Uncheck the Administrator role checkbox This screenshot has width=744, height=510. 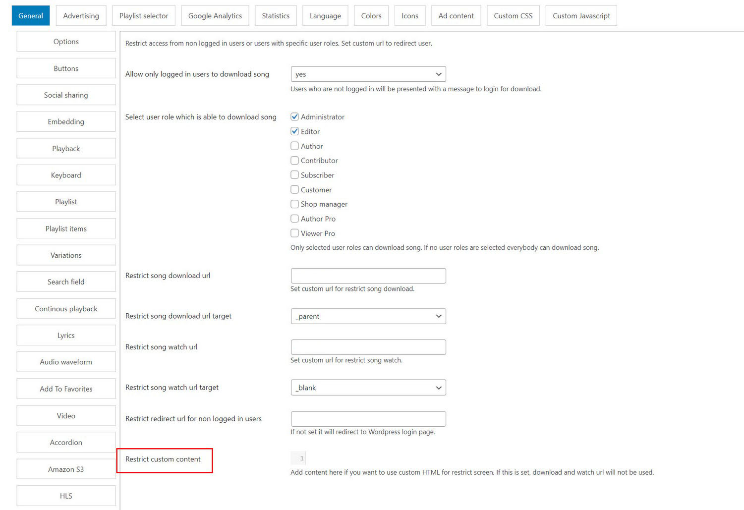pyautogui.click(x=294, y=117)
